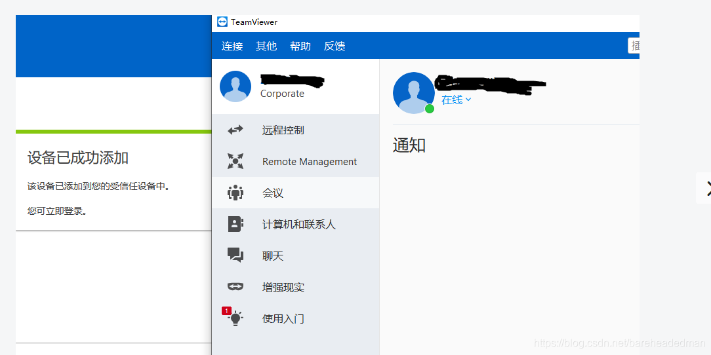The width and height of the screenshot is (711, 355).
Task: Click the remote control arrows icon
Action: (x=235, y=130)
